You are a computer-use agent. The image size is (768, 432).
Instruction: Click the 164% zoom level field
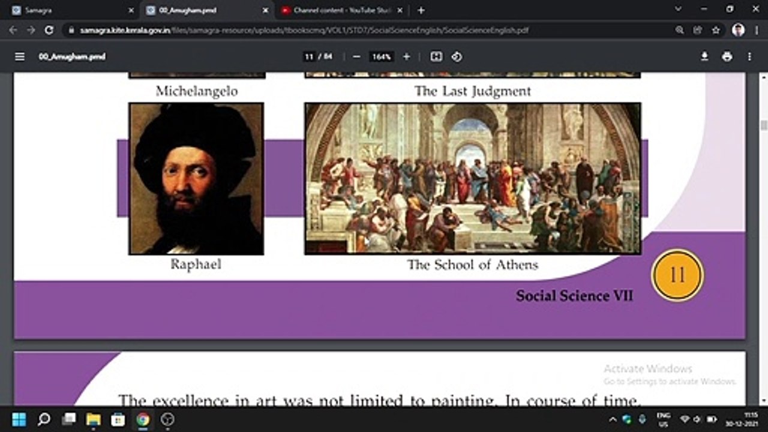[381, 56]
